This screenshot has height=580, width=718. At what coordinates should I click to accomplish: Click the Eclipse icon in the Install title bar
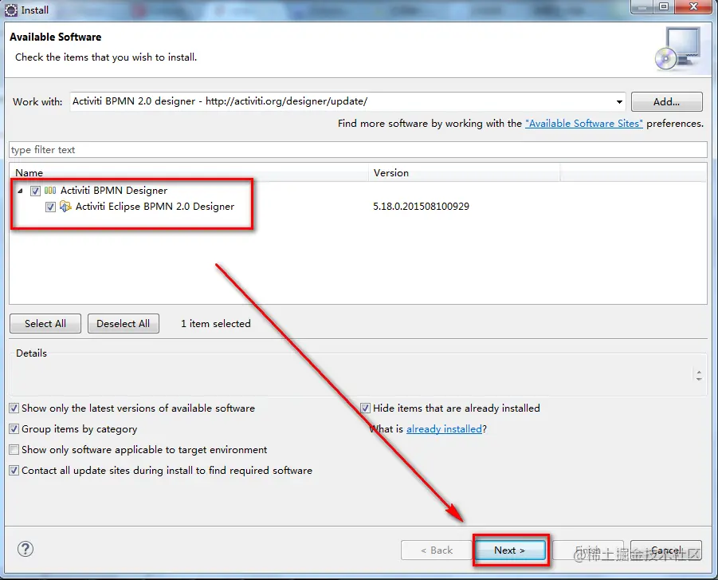click(x=11, y=10)
